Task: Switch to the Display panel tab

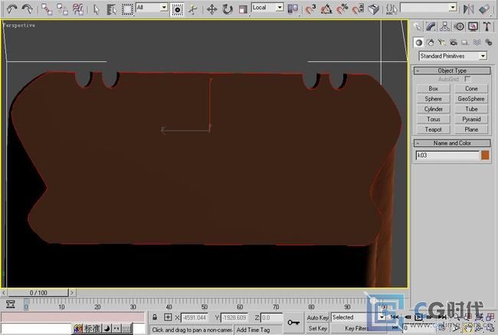Action: [473, 27]
